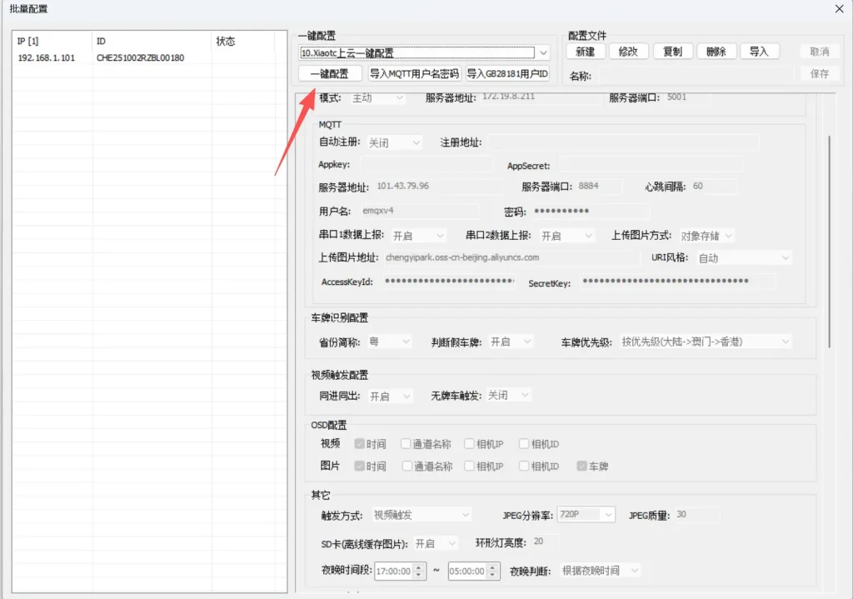Viewport: 853px width, 599px height.
Task: Click the 一键配置 button
Action: coord(329,74)
